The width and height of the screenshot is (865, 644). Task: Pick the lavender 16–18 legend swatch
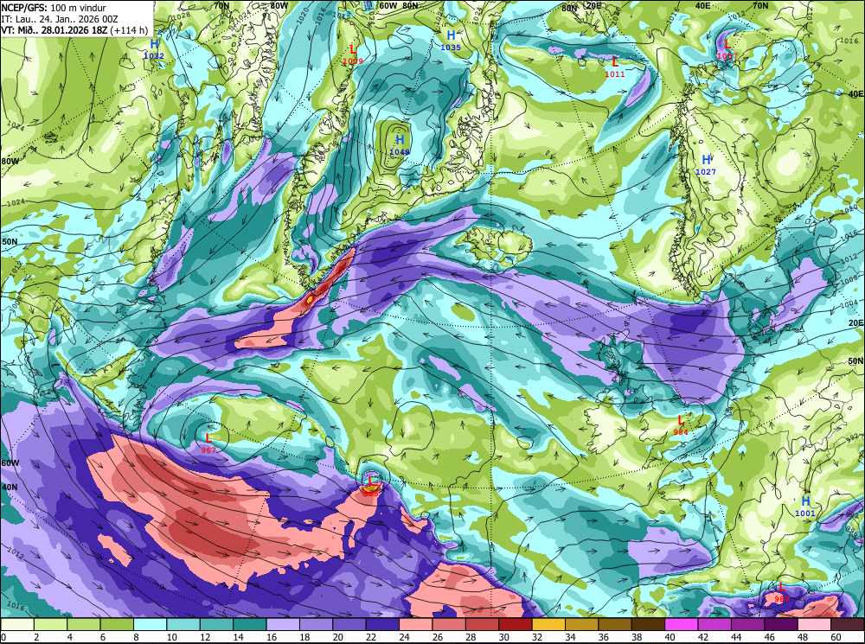283,624
